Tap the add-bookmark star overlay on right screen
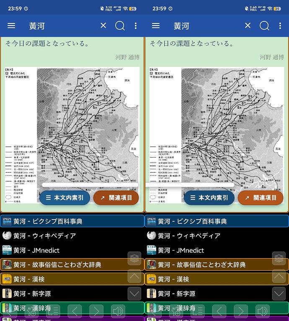 [176, 312]
